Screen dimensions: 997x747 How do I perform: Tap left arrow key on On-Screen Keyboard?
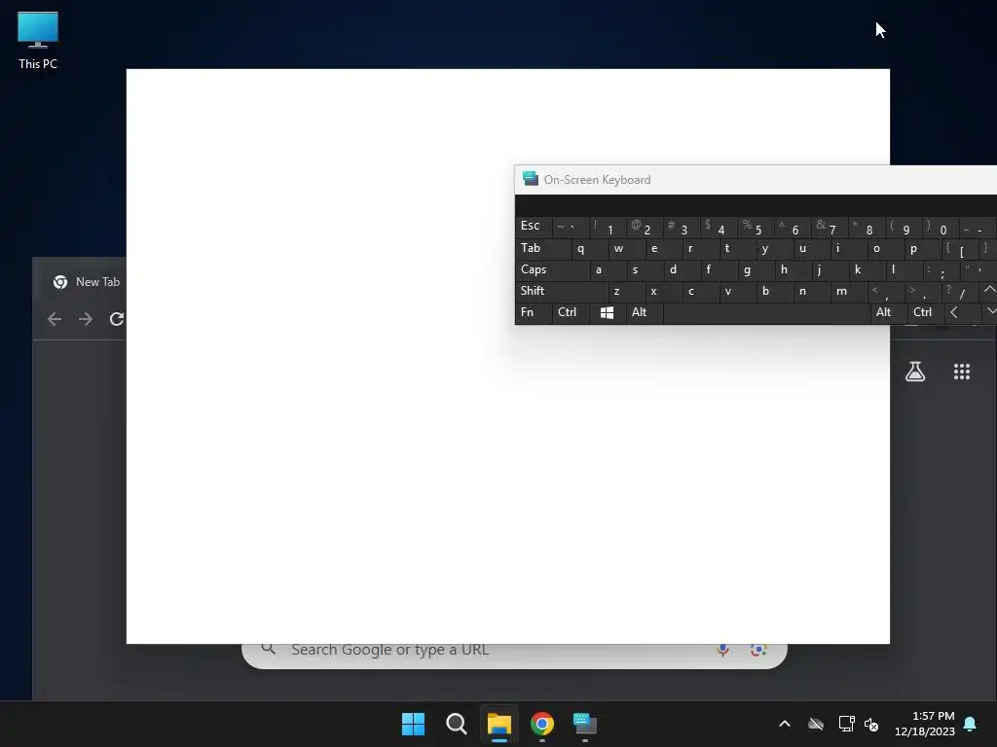coord(962,312)
